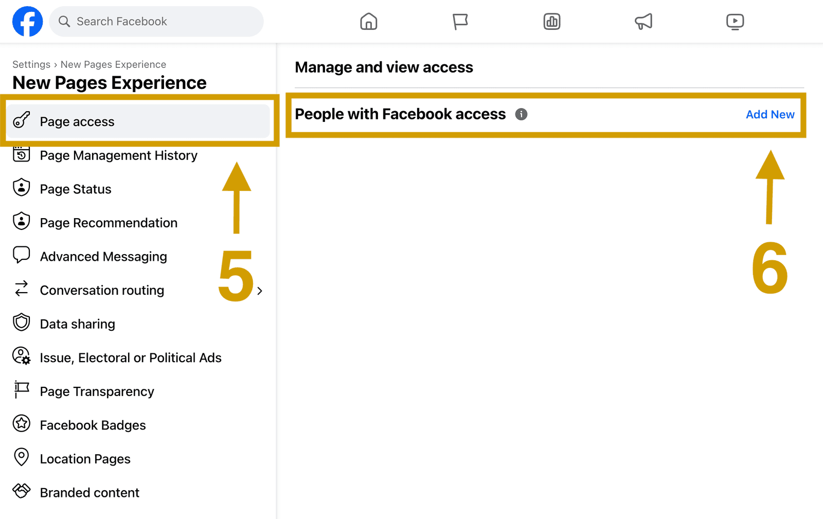This screenshot has width=823, height=519.
Task: Open the Ads megaphone icon
Action: click(x=643, y=22)
